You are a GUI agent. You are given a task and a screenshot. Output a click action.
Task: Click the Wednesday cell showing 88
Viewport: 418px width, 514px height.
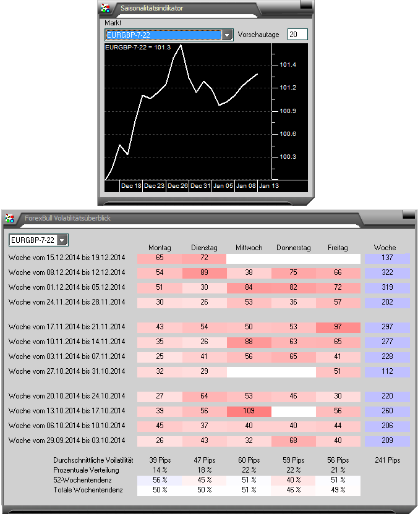pyautogui.click(x=249, y=342)
